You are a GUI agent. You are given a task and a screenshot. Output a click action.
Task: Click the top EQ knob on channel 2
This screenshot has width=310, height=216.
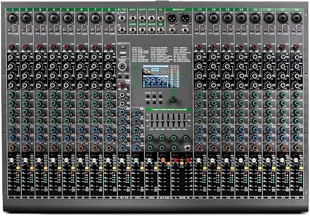coord(25,57)
